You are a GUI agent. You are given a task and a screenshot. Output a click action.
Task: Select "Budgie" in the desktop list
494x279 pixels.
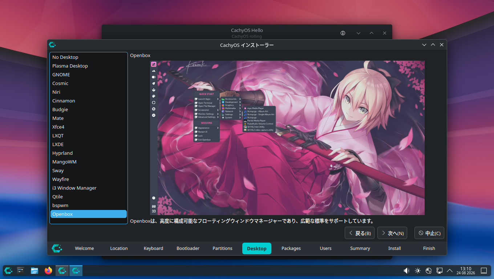(x=89, y=109)
